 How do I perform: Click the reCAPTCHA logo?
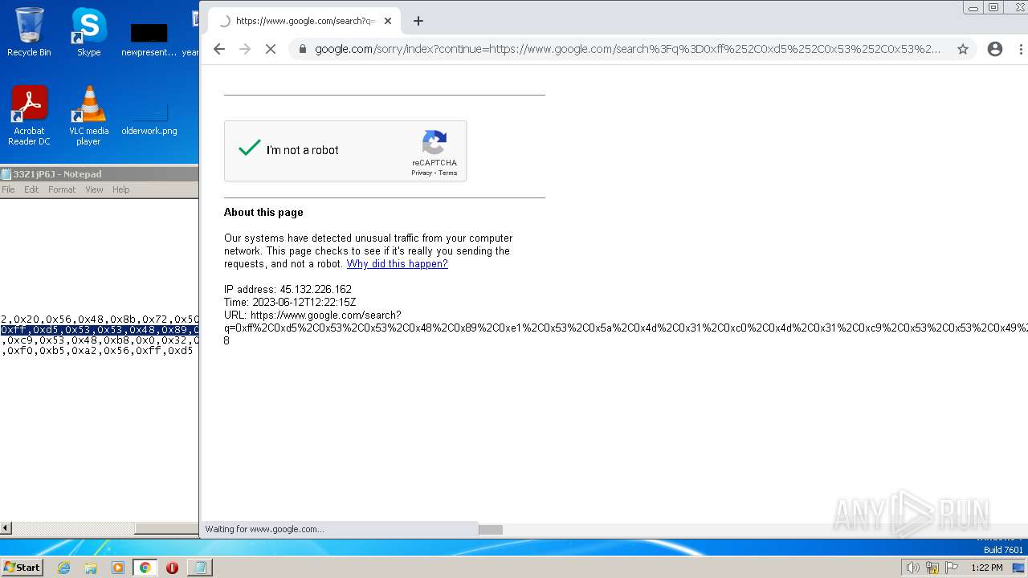434,143
